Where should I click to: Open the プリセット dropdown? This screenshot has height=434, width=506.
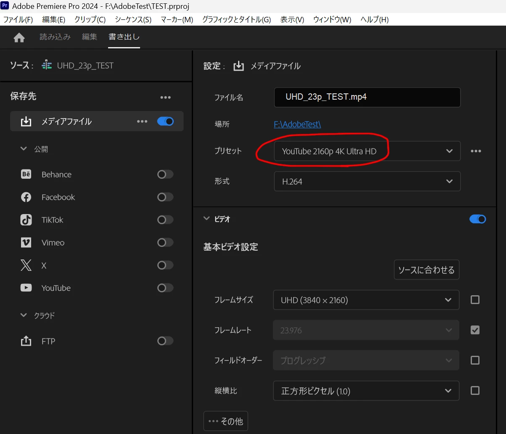pos(367,151)
